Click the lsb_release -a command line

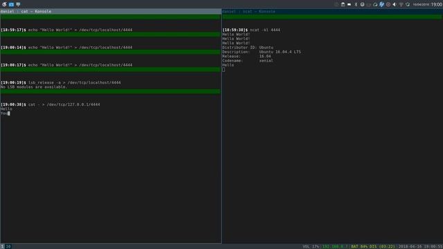point(61,82)
